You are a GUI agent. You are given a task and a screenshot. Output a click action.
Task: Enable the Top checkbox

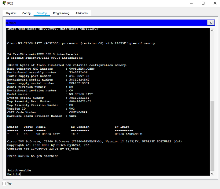click(x=4, y=184)
